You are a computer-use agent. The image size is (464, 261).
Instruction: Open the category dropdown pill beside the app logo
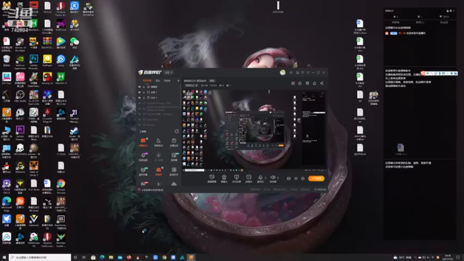(x=168, y=72)
